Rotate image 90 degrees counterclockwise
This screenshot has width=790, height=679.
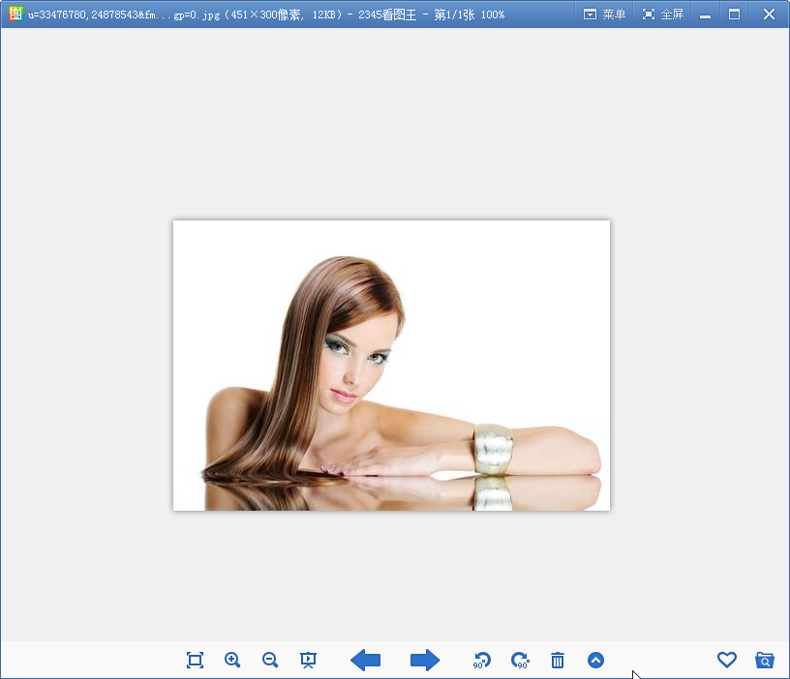click(x=482, y=660)
